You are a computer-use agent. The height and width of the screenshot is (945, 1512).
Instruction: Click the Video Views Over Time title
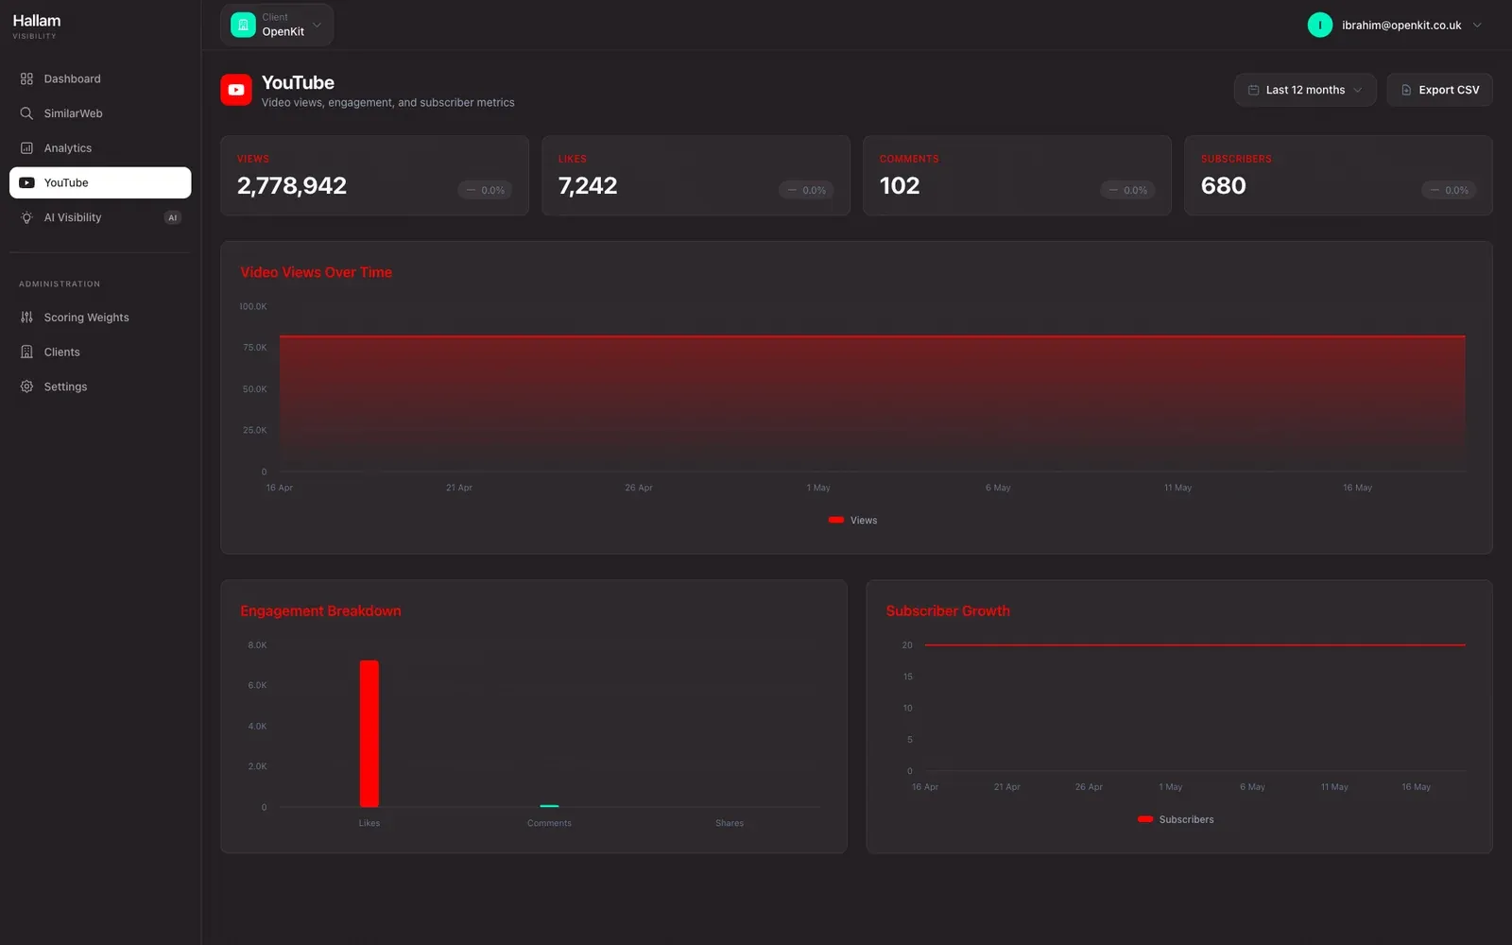[316, 272]
